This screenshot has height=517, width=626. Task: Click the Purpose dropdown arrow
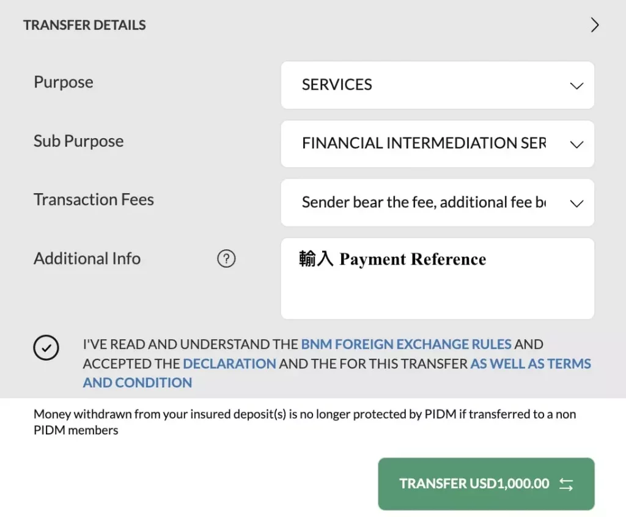click(576, 86)
